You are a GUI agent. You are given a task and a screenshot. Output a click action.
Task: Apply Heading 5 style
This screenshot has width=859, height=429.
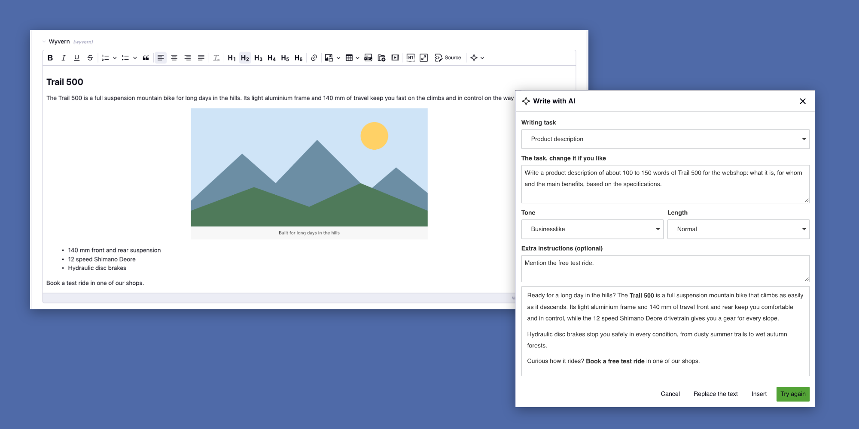click(x=285, y=58)
